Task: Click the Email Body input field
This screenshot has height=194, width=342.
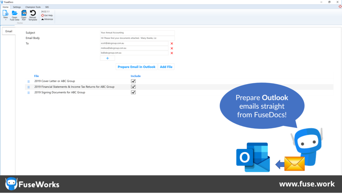Action: tap(137, 38)
